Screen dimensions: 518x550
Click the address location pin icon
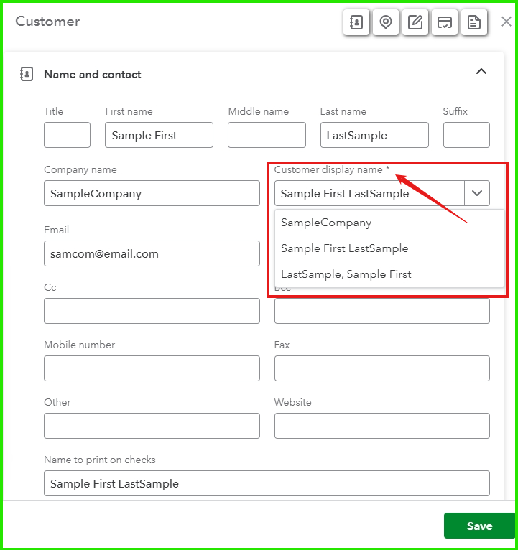[x=386, y=22]
